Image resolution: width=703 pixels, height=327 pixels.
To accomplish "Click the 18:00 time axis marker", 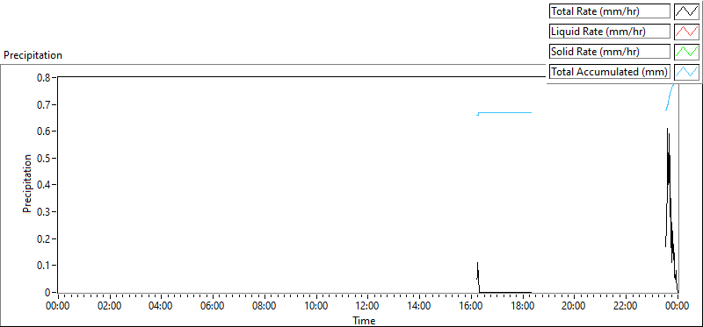I will (522, 307).
